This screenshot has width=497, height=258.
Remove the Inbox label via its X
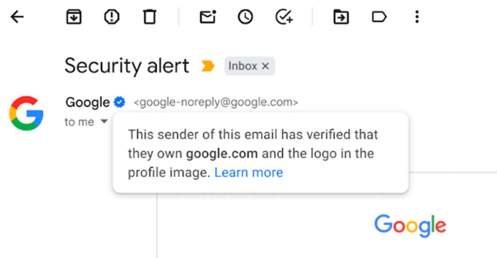[265, 66]
